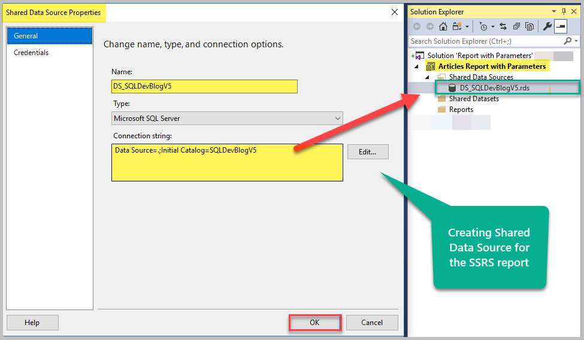The image size is (584, 340).
Task: Open the Type dropdown Microsoft SQL Server
Action: (227, 119)
